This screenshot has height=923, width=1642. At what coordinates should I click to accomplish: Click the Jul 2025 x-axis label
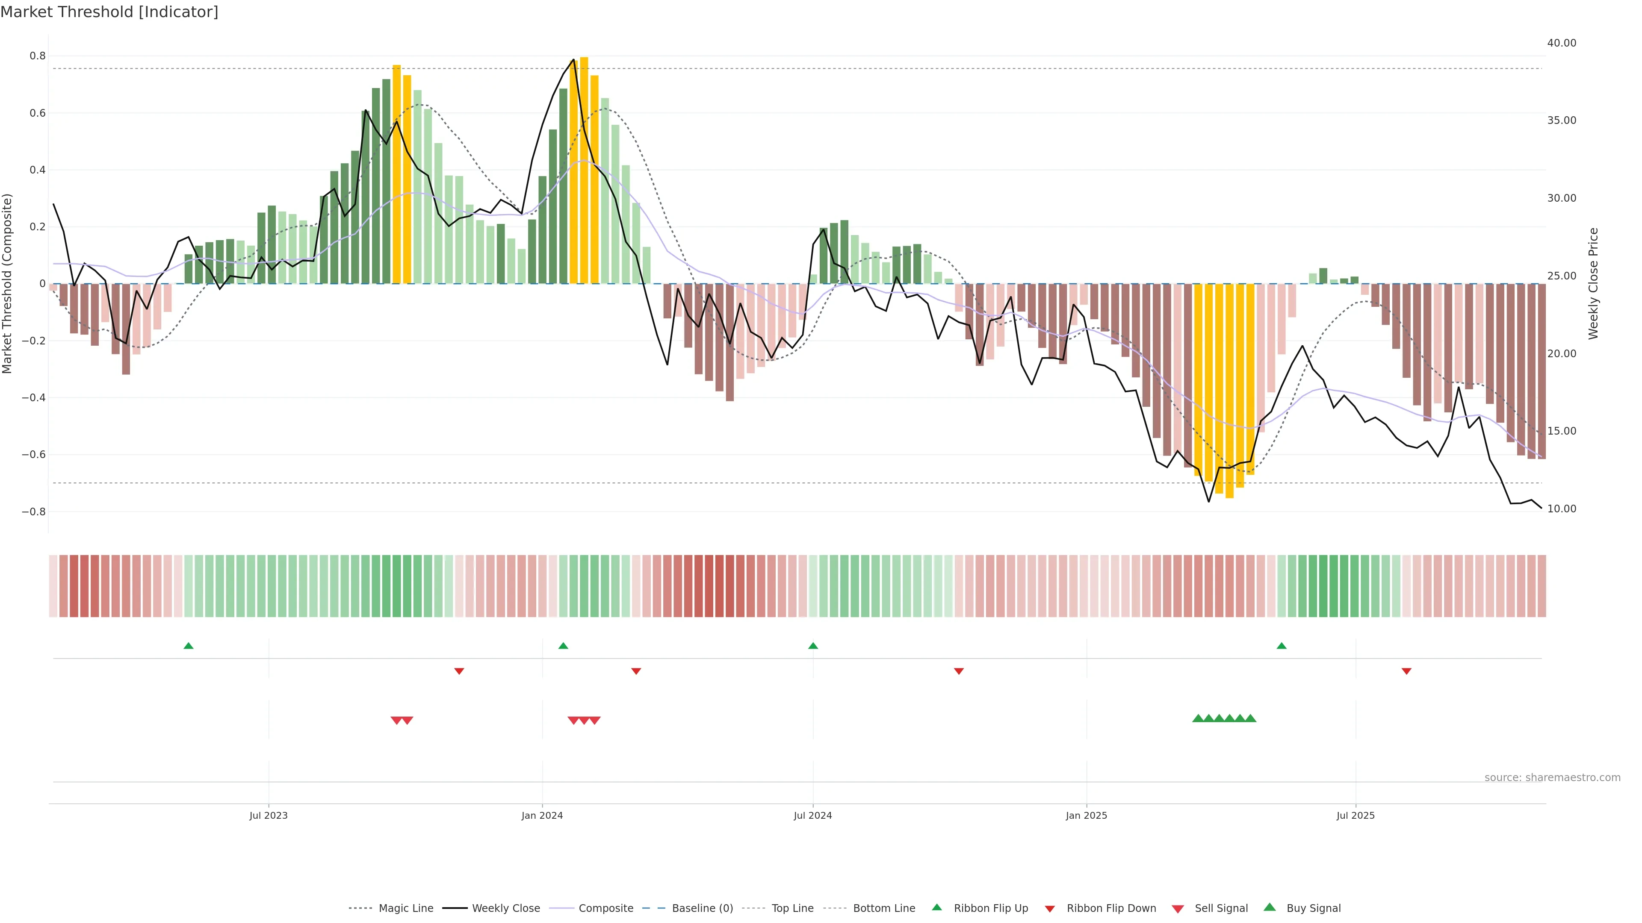pos(1355,815)
